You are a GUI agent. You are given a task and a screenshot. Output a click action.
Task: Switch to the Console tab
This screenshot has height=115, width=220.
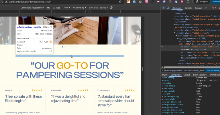click(x=188, y=8)
